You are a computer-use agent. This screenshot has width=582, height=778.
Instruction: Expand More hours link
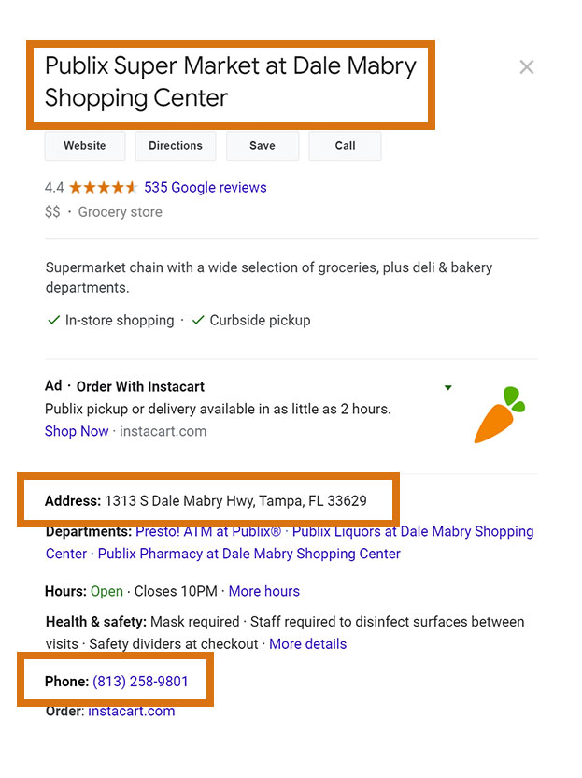(263, 591)
